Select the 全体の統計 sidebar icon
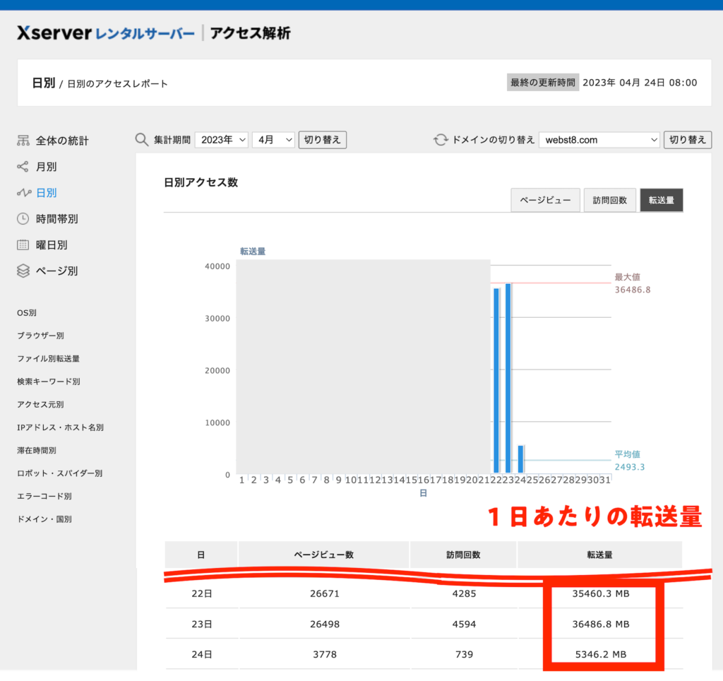The width and height of the screenshot is (723, 681). [21, 141]
